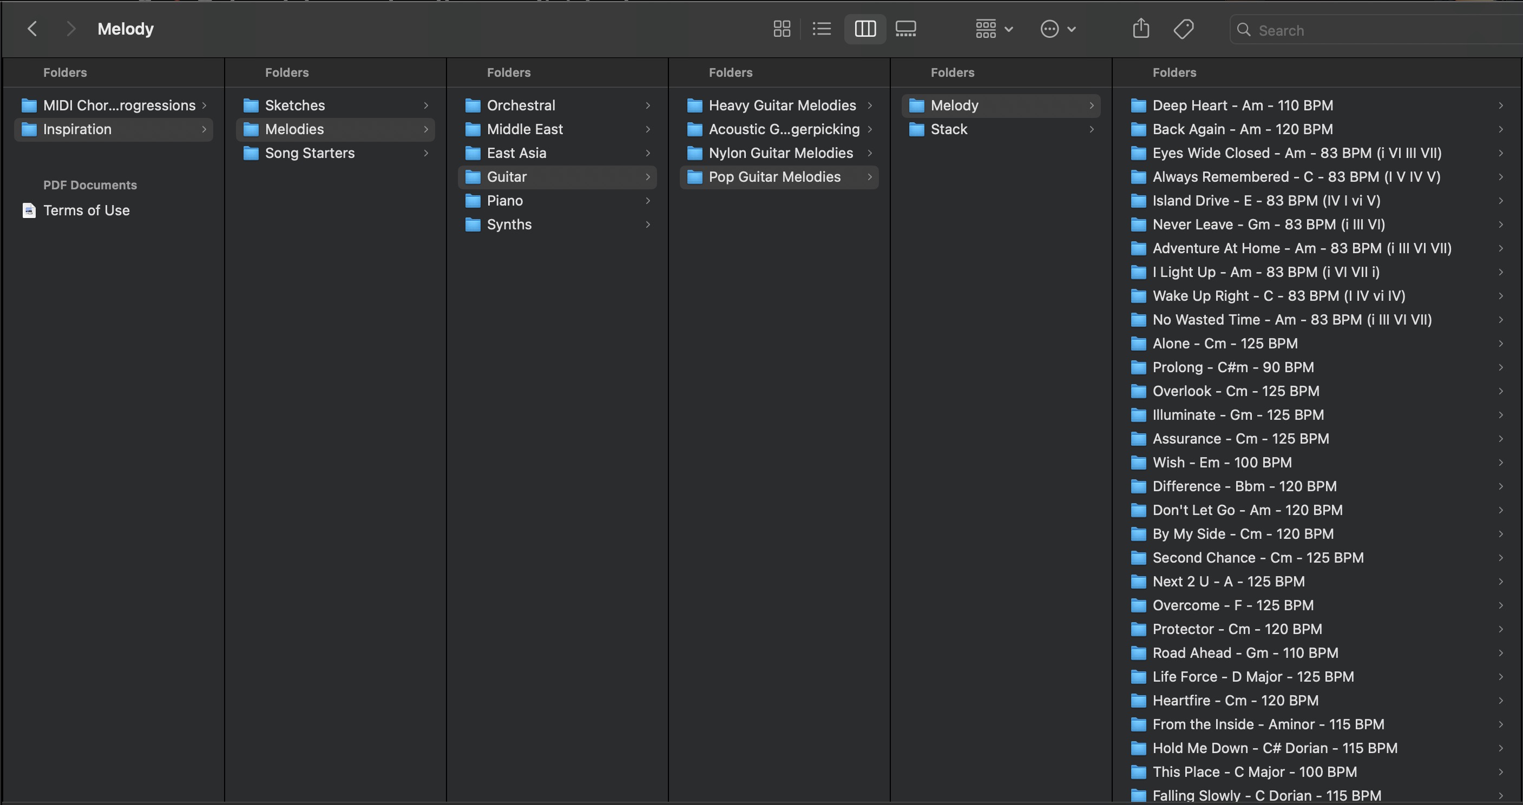Expand Wish - Em - 100 BPM chevron
Viewport: 1523px width, 805px height.
(1500, 462)
